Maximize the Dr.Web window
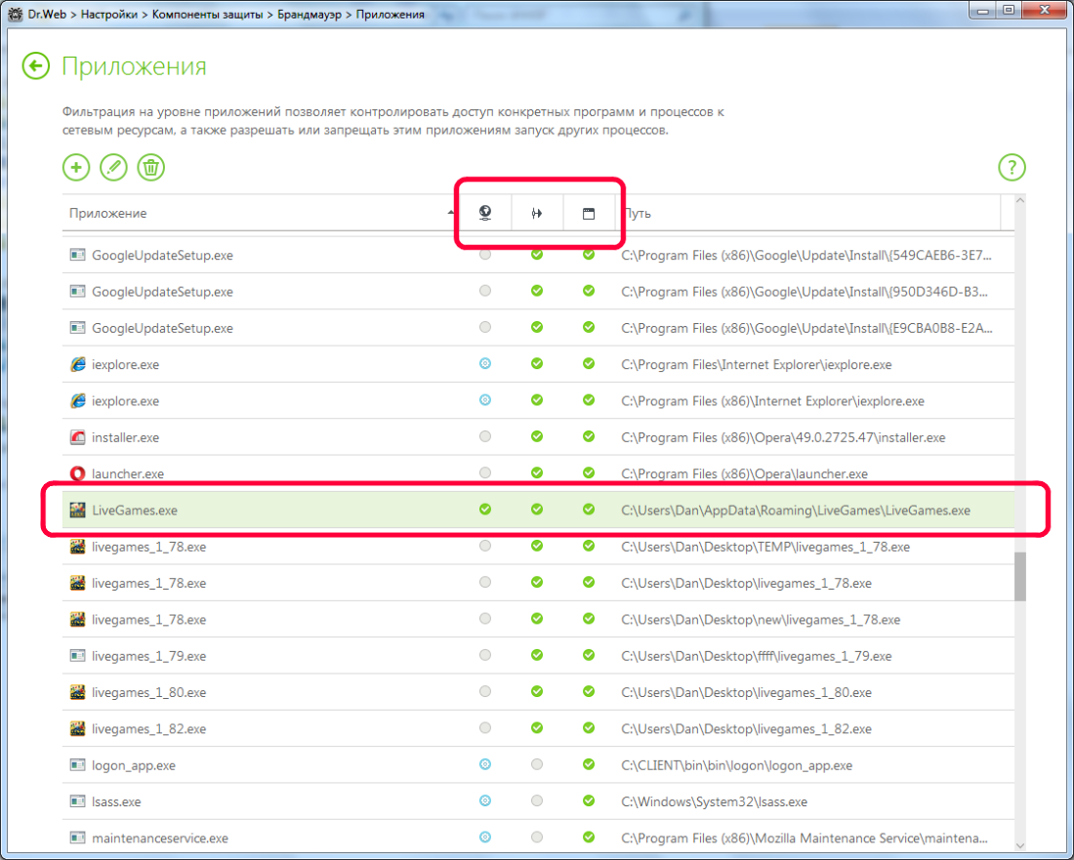1074x860 pixels. pyautogui.click(x=1009, y=10)
